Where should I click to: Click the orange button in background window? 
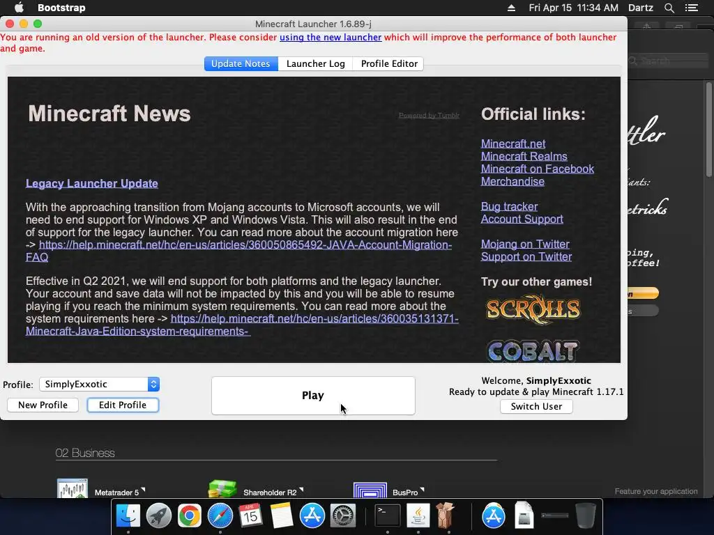643,293
